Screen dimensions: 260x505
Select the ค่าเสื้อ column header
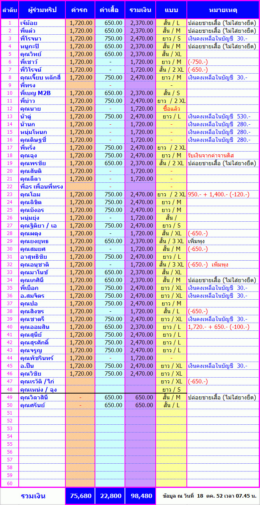(110, 10)
